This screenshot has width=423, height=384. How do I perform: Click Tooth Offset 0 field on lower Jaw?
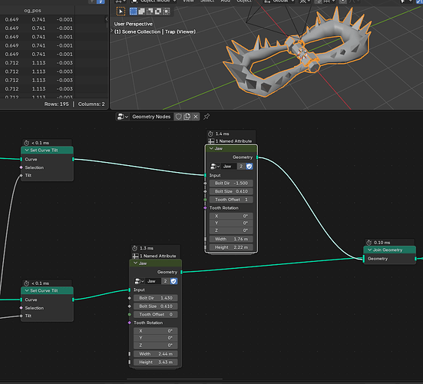click(156, 314)
